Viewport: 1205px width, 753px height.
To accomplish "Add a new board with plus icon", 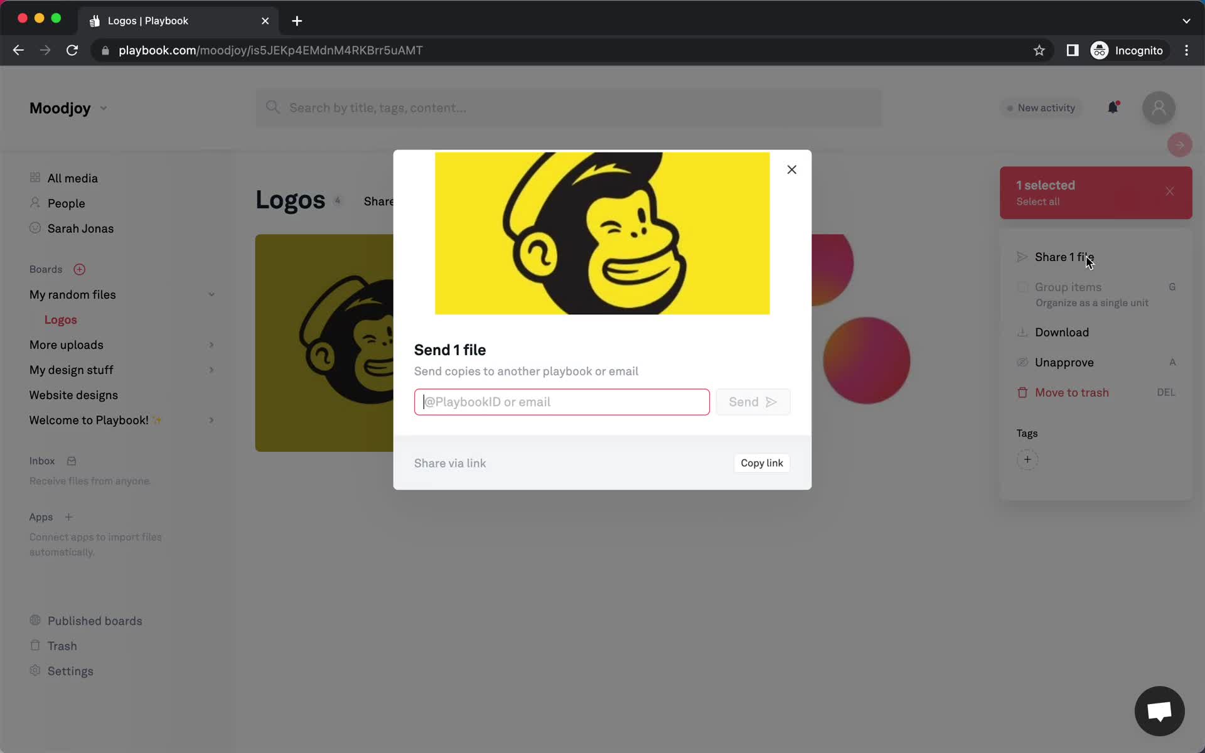I will (79, 269).
